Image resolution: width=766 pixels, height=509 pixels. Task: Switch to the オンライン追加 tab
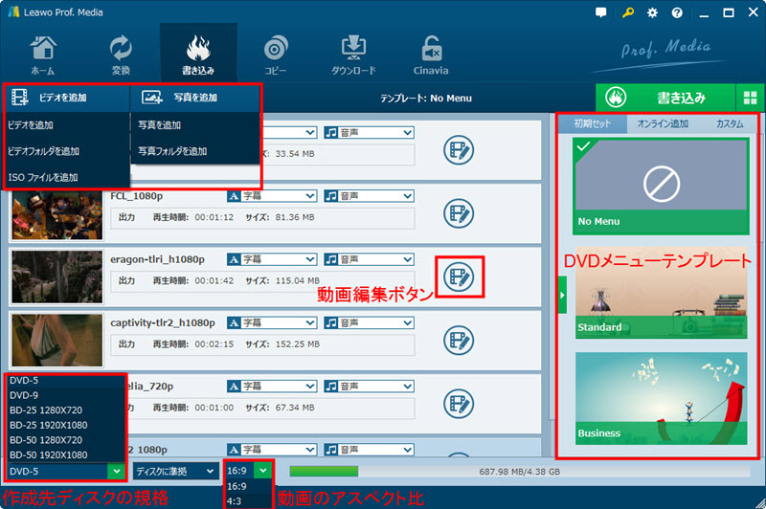pos(663,124)
